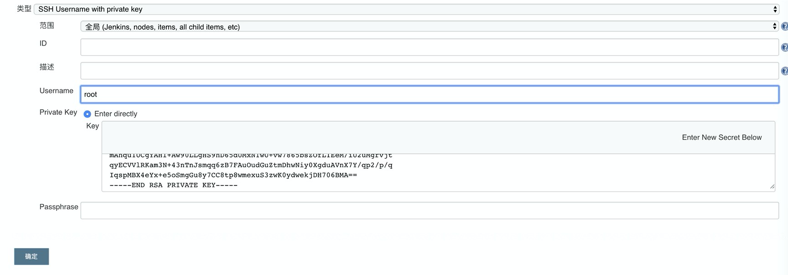Viewport: 788px width, 275px height.
Task: Click the key line ending in BMA==
Action: (x=233, y=175)
